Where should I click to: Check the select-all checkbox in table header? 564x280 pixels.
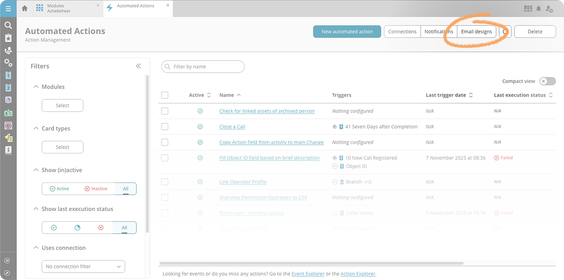[x=164, y=95]
